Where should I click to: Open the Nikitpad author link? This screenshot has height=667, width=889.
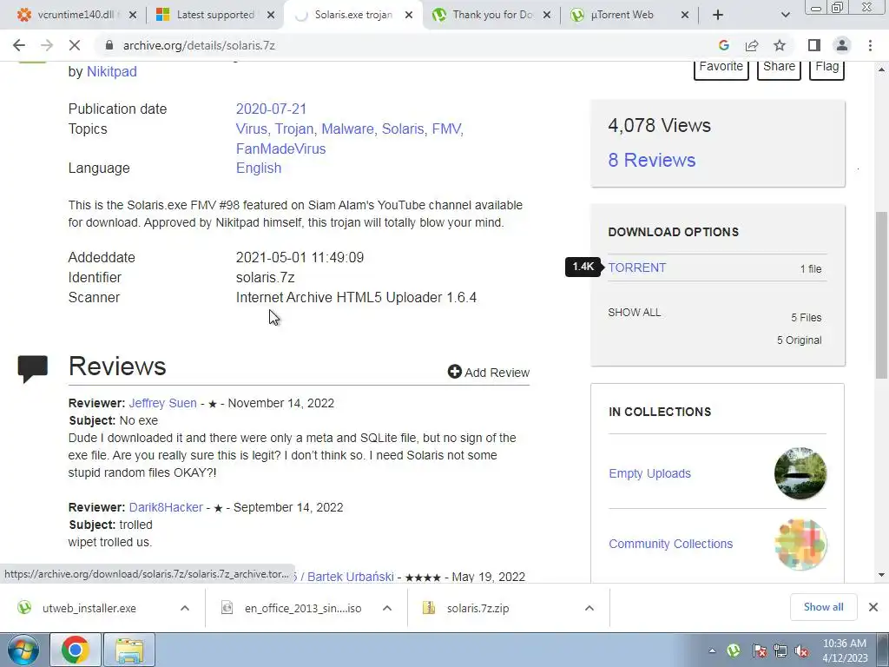[112, 71]
